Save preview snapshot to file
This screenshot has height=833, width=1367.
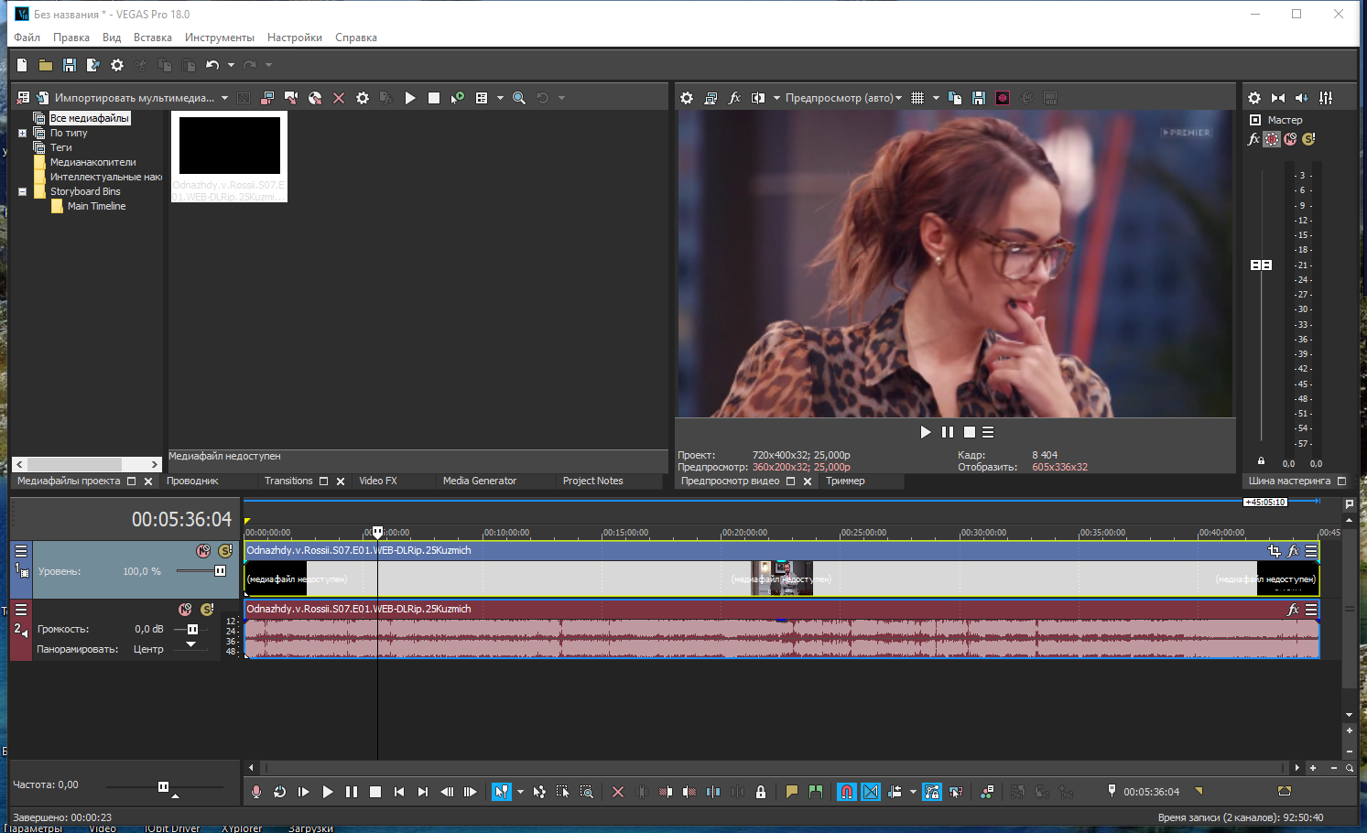click(979, 98)
